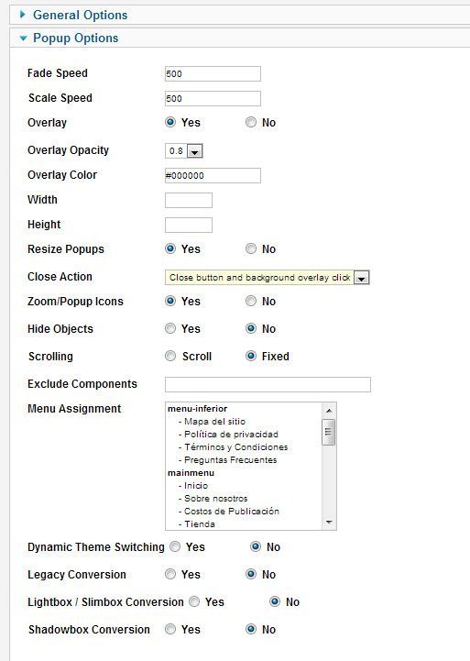Set Hide Objects to Yes
This screenshot has width=470, height=661.
[x=170, y=328]
